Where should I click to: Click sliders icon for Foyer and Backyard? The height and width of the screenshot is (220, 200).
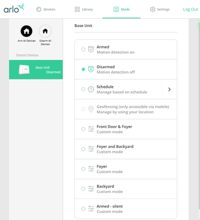(x=91, y=149)
